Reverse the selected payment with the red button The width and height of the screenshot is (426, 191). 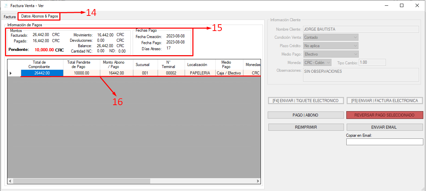(x=384, y=115)
